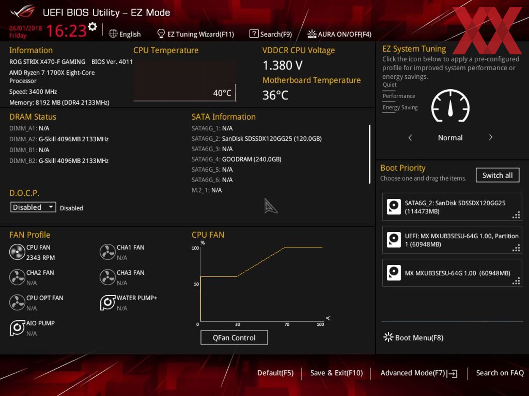Click drag handle on SATA6G_2 boot entry
The height and width of the screenshot is (396, 529).
coord(516,215)
